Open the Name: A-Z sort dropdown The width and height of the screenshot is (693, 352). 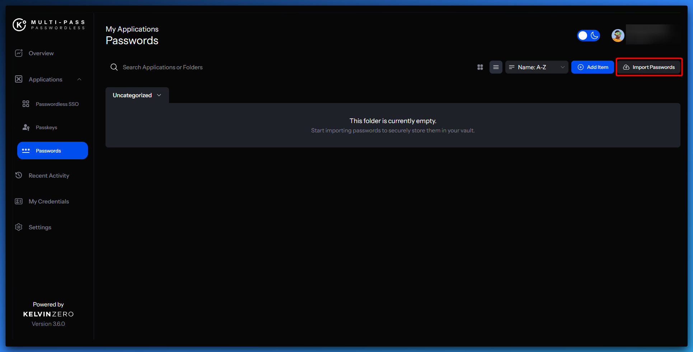click(536, 67)
